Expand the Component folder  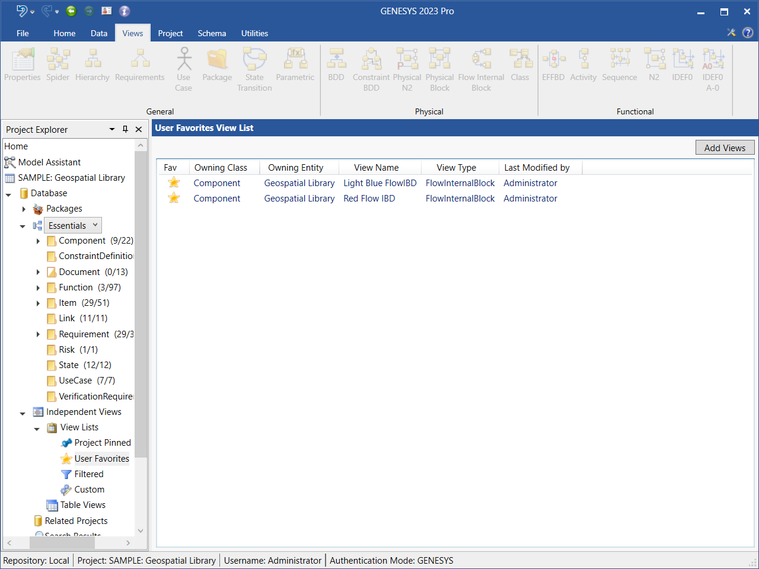(38, 241)
